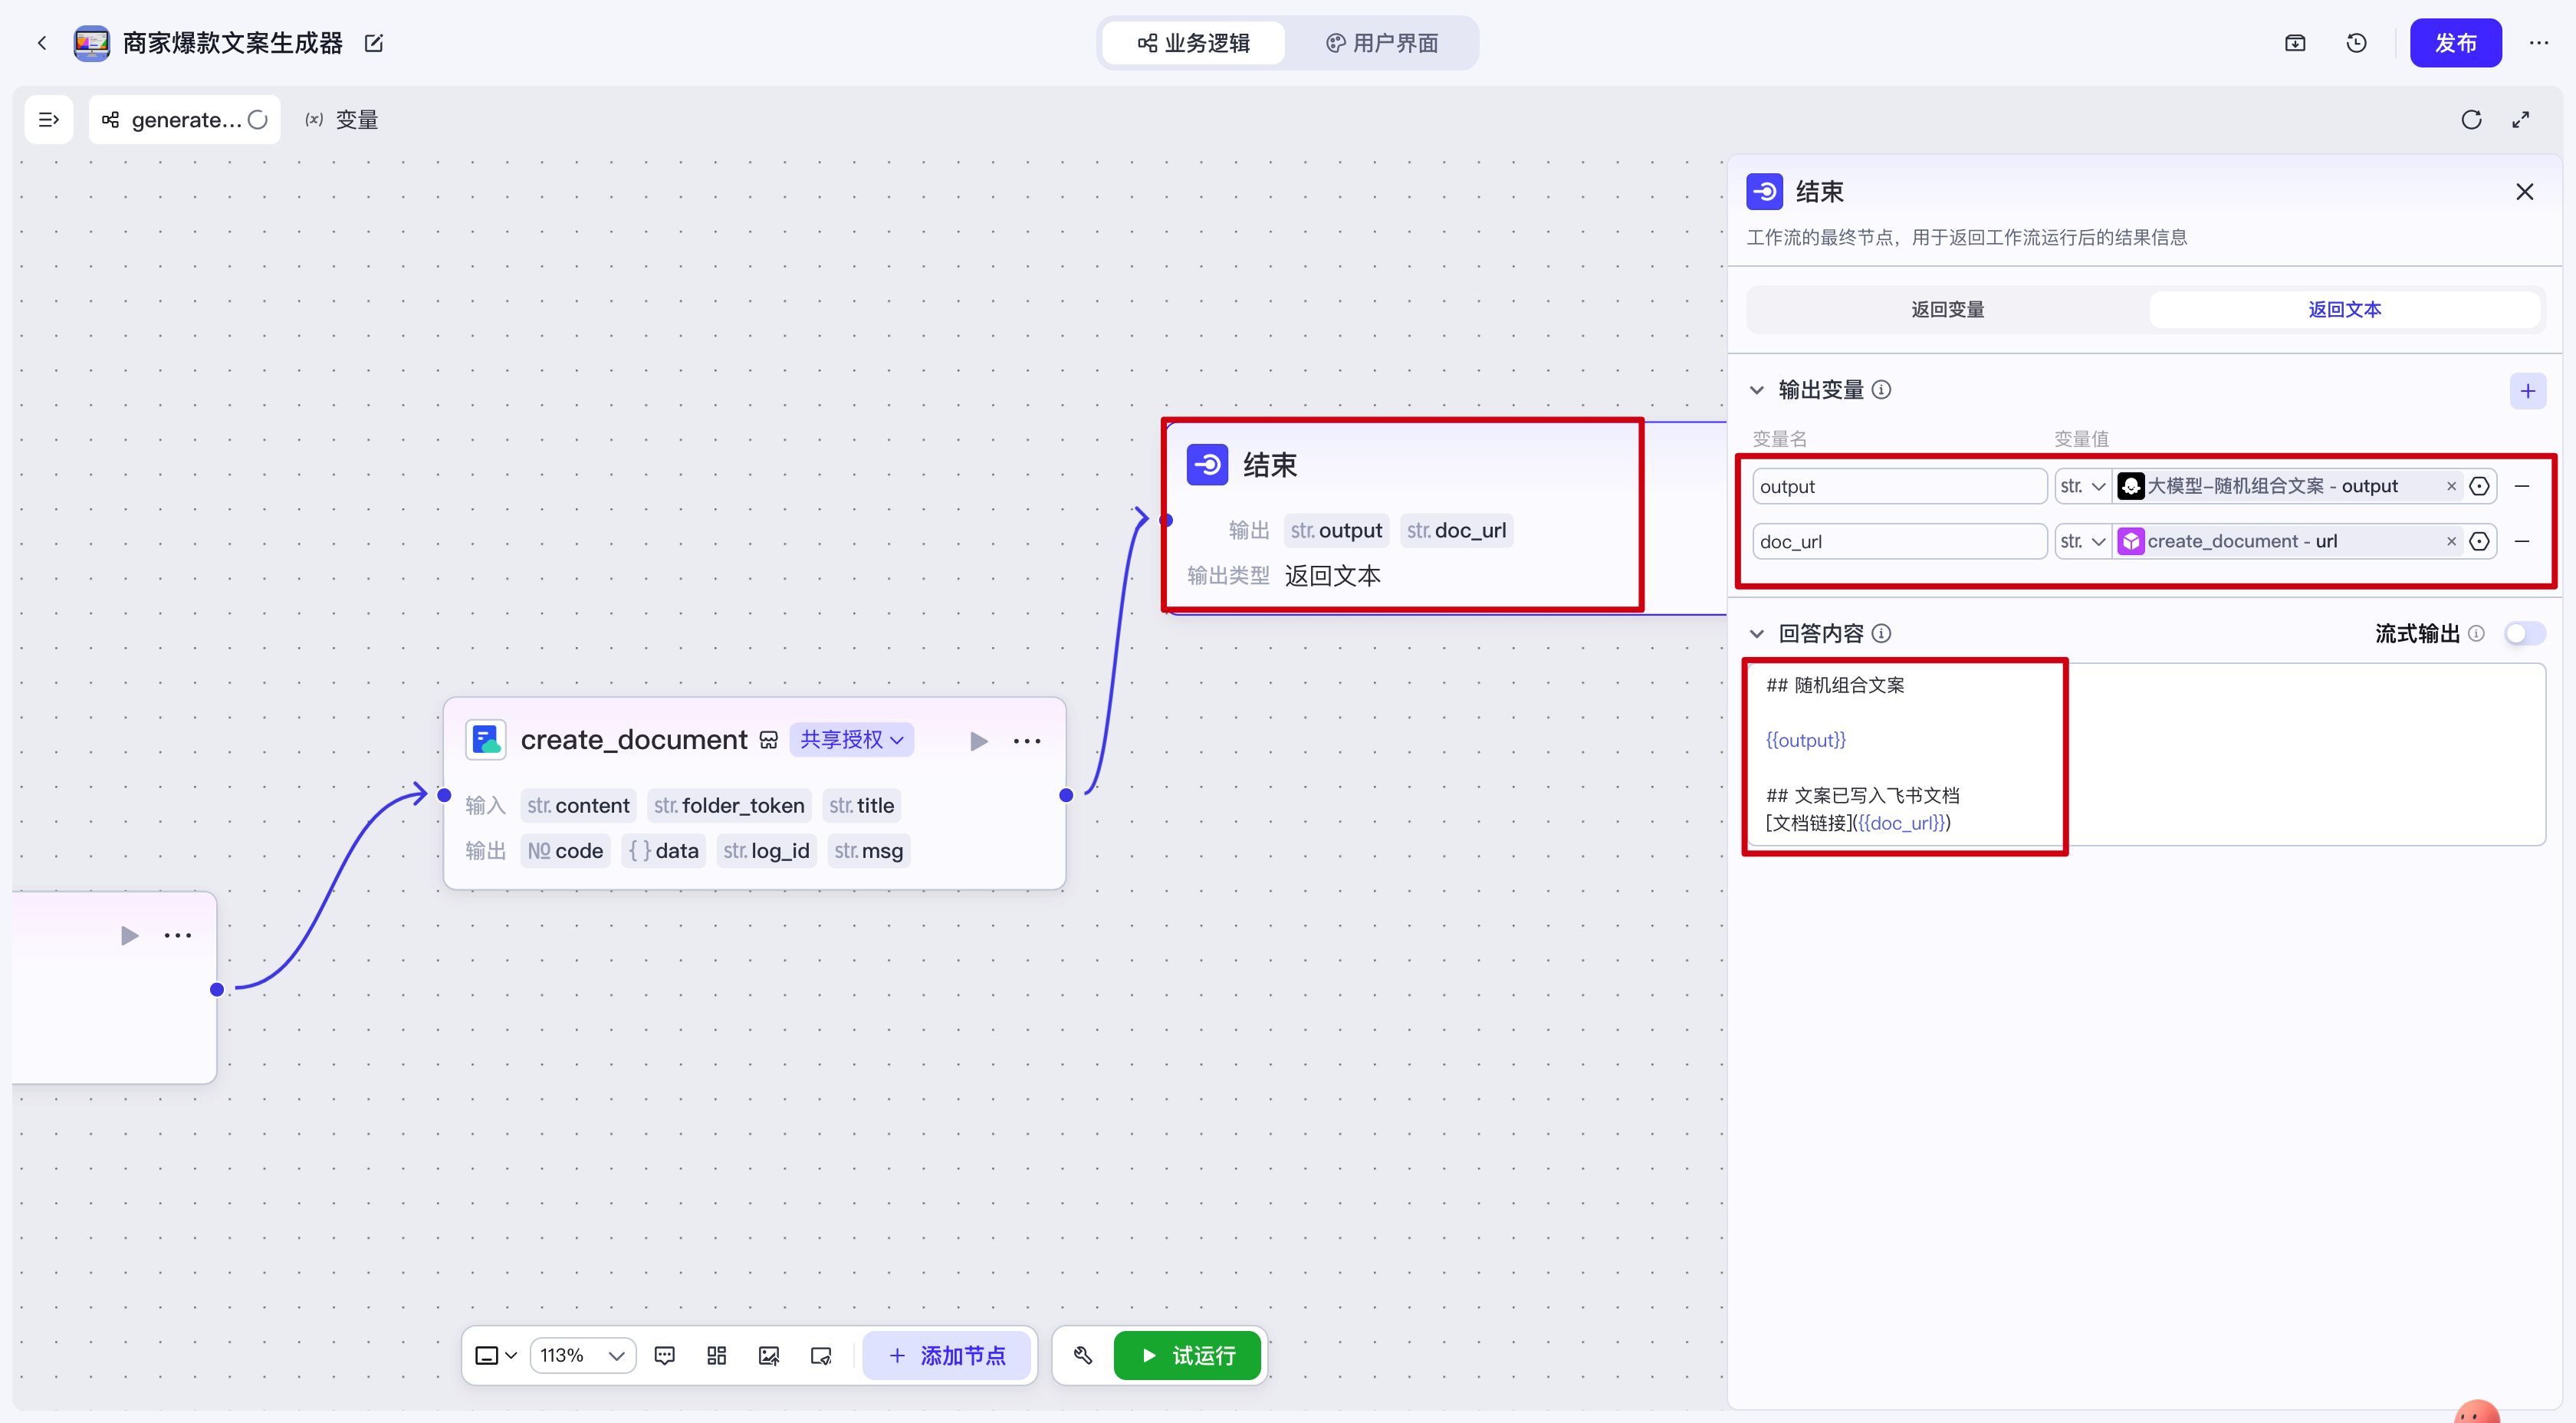This screenshot has height=1423, width=2576.
Task: Run the create_document node play icon
Action: click(x=978, y=741)
